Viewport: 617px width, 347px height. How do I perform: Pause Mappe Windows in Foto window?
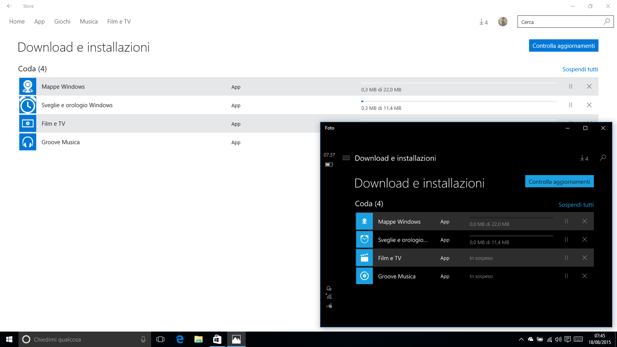pyautogui.click(x=566, y=221)
